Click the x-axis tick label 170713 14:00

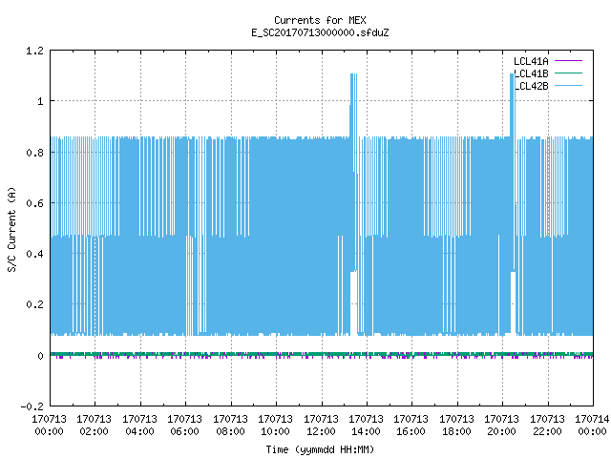pyautogui.click(x=366, y=426)
